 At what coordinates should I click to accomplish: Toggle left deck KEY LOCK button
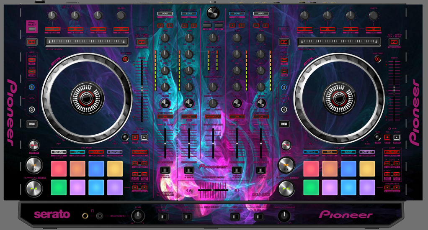click(x=142, y=42)
